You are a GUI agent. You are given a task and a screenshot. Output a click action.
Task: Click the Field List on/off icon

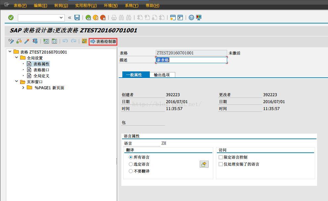click(84, 41)
